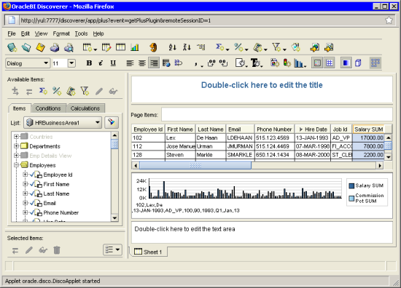Click the Group Sort icon
Screen dimensions: 401x288
(201, 47)
